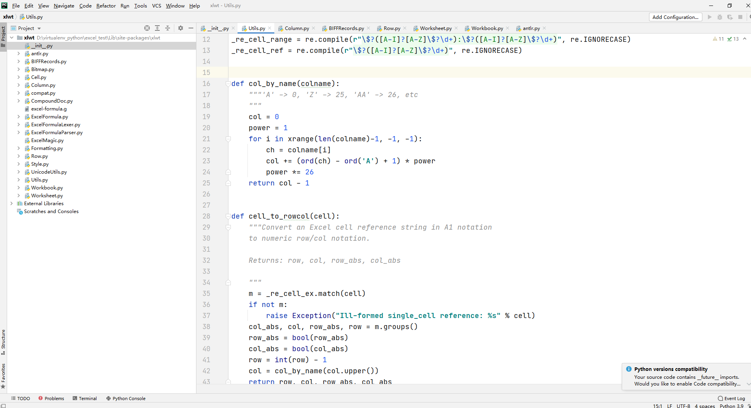Close the Column.py editor tab

pyautogui.click(x=313, y=28)
